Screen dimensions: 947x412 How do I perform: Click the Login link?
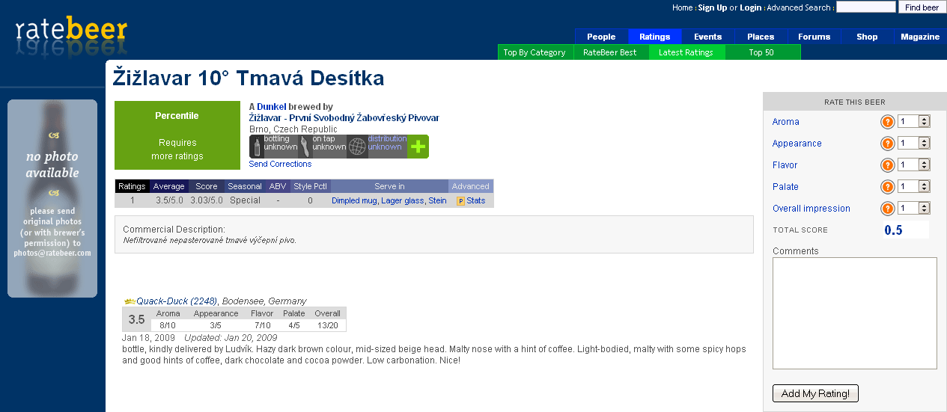(x=751, y=7)
